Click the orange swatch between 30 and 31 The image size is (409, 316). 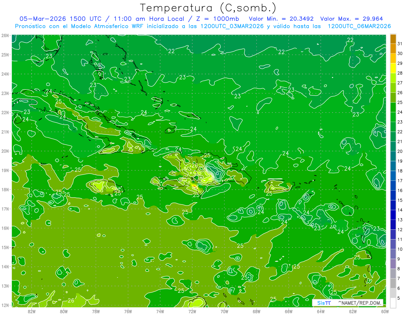coord(393,48)
